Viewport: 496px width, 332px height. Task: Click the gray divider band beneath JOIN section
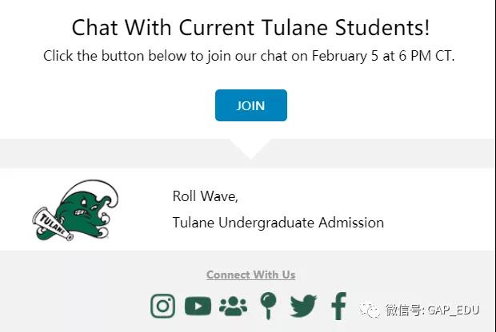pyautogui.click(x=248, y=153)
